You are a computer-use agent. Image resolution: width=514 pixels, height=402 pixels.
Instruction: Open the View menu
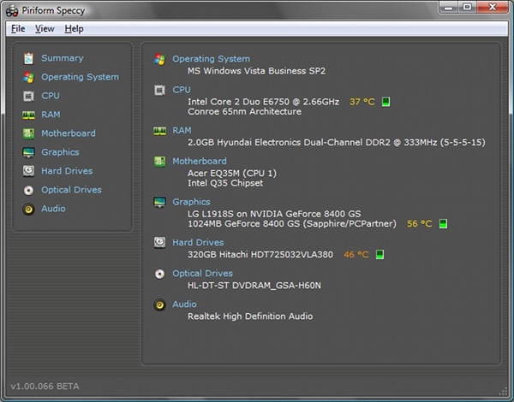(45, 29)
